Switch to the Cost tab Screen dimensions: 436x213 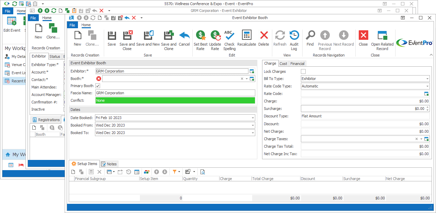[x=284, y=64]
